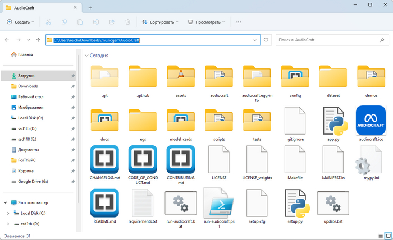This screenshot has width=393, height=240.
Task: Click the refresh button beside address bar
Action: pyautogui.click(x=266, y=40)
